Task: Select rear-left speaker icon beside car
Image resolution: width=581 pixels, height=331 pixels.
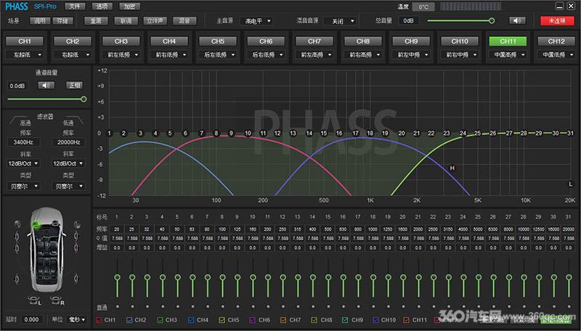Action: point(17,279)
